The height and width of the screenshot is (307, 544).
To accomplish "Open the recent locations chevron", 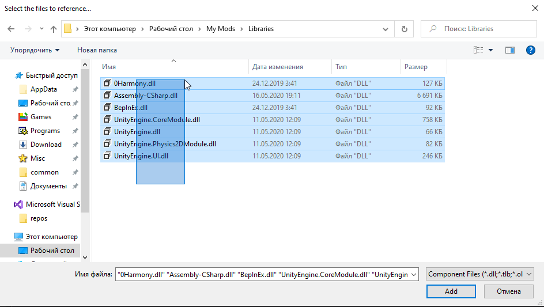I will tap(41, 29).
